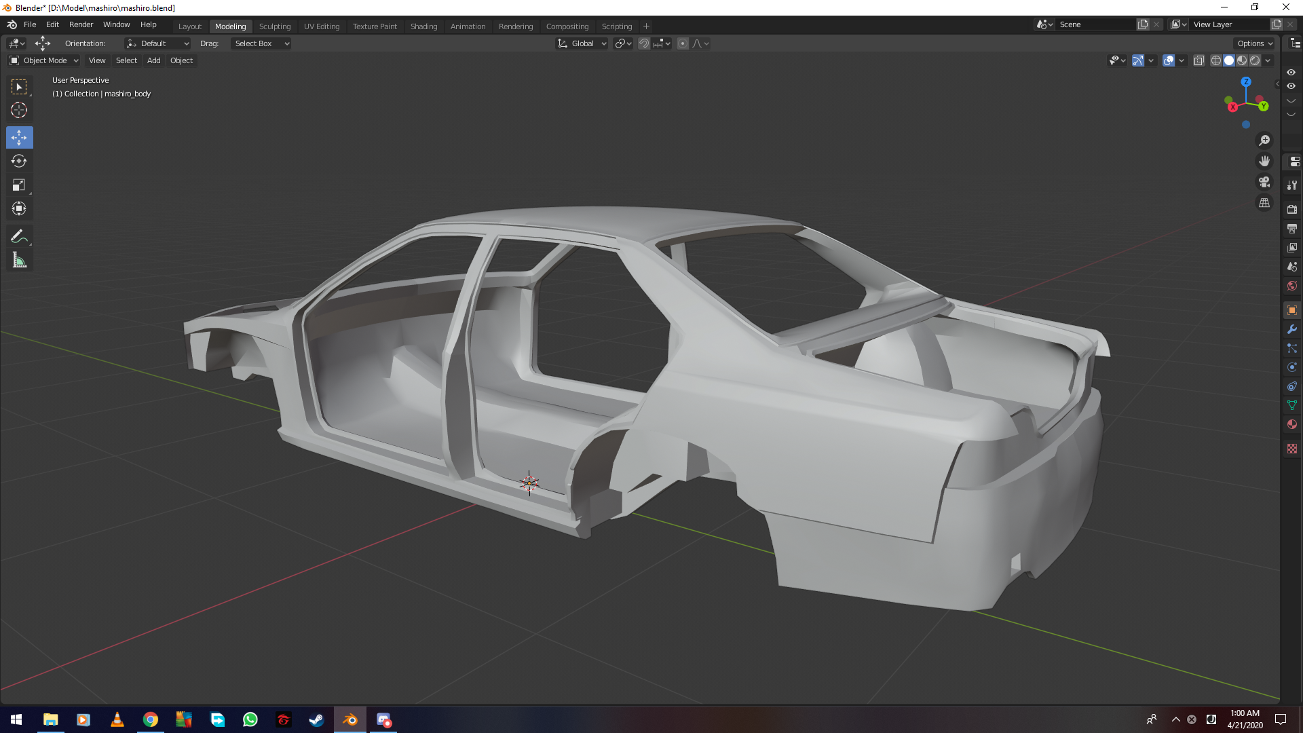Switch to orthographic/perspective grid button

pos(1264,203)
